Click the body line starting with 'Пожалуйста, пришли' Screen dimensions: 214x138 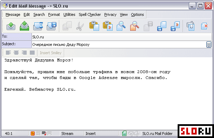pyautogui.click(x=87, y=72)
